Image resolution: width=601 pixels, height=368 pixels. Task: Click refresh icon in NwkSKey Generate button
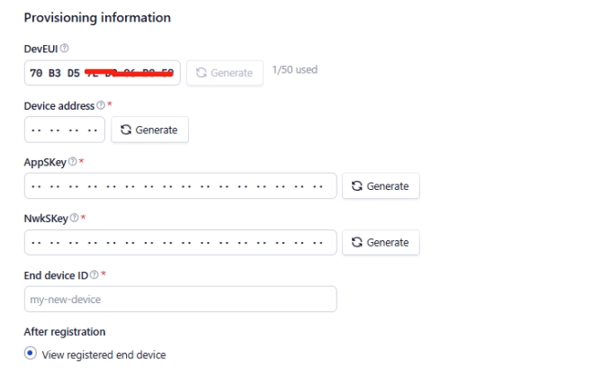point(357,242)
